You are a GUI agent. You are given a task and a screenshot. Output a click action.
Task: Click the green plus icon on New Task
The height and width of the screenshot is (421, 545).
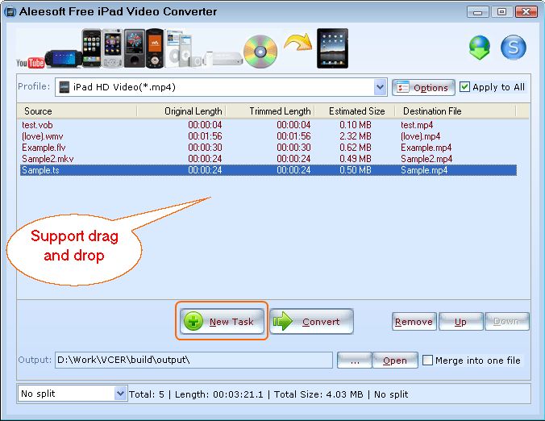193,321
